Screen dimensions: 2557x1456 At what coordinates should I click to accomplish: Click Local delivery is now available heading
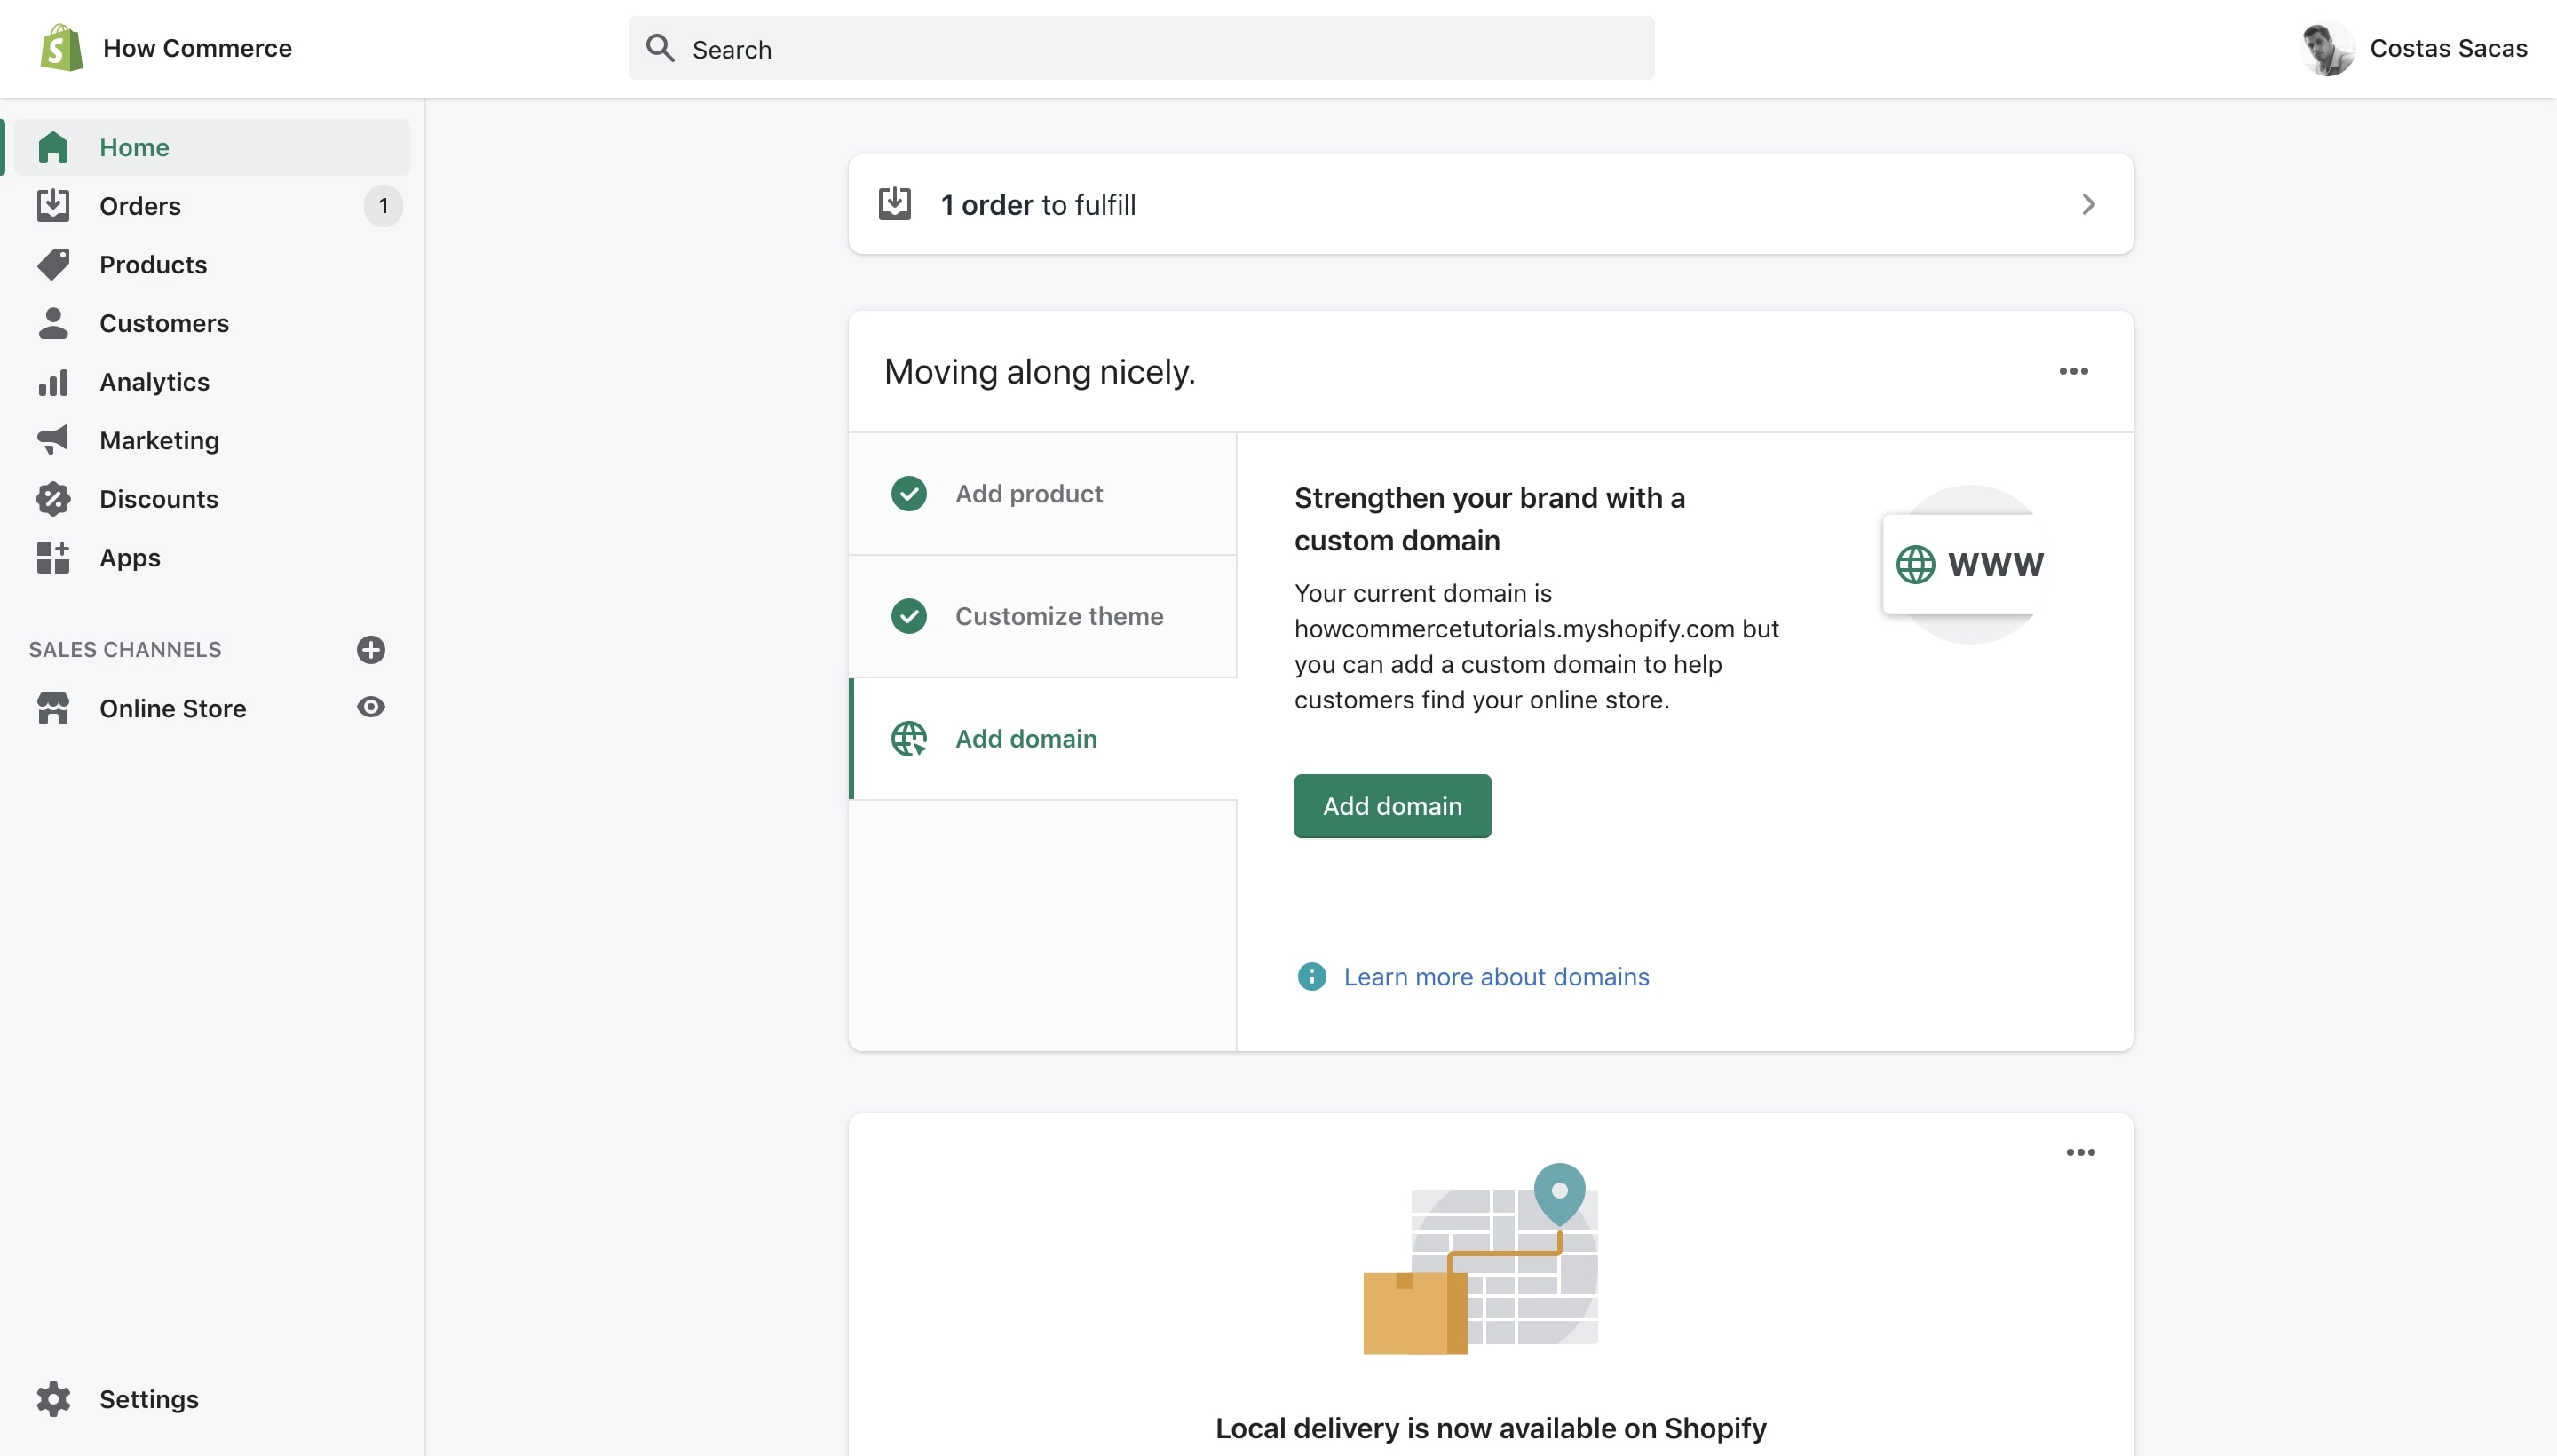1490,1428
